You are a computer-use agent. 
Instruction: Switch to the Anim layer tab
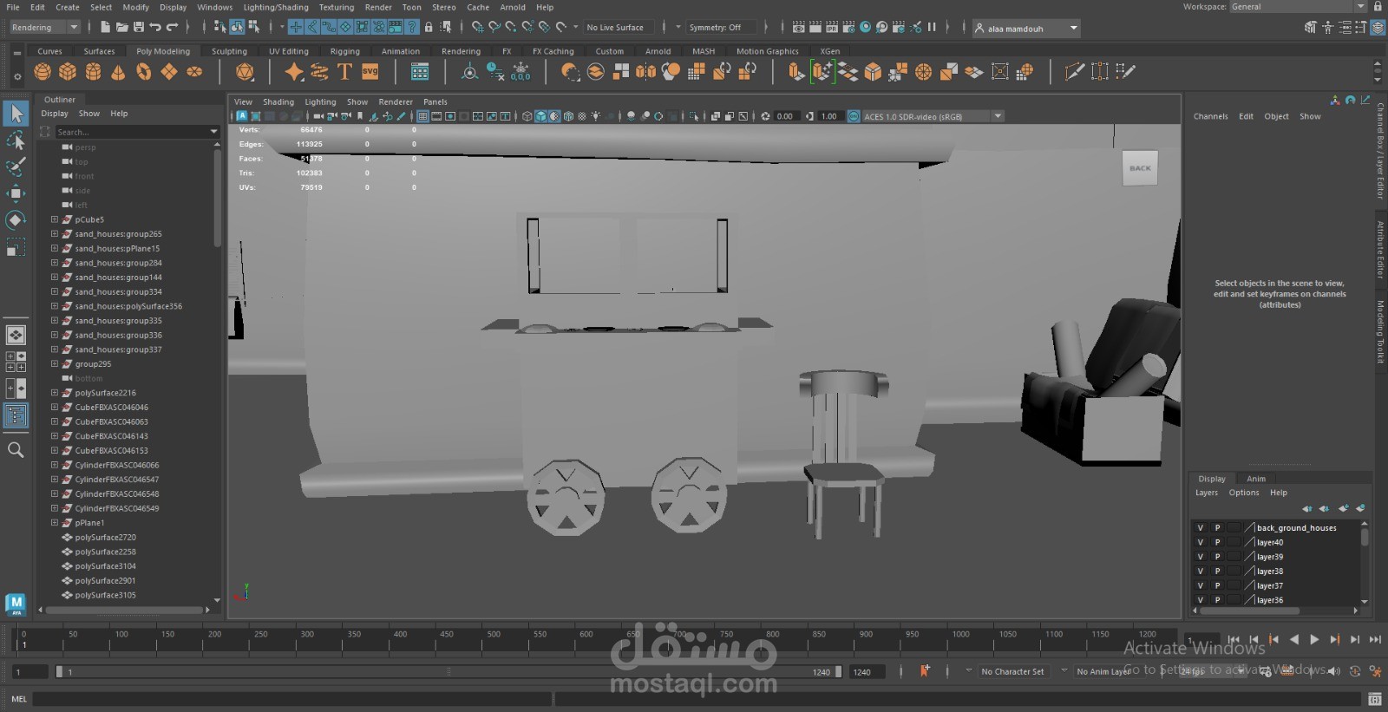click(1255, 479)
